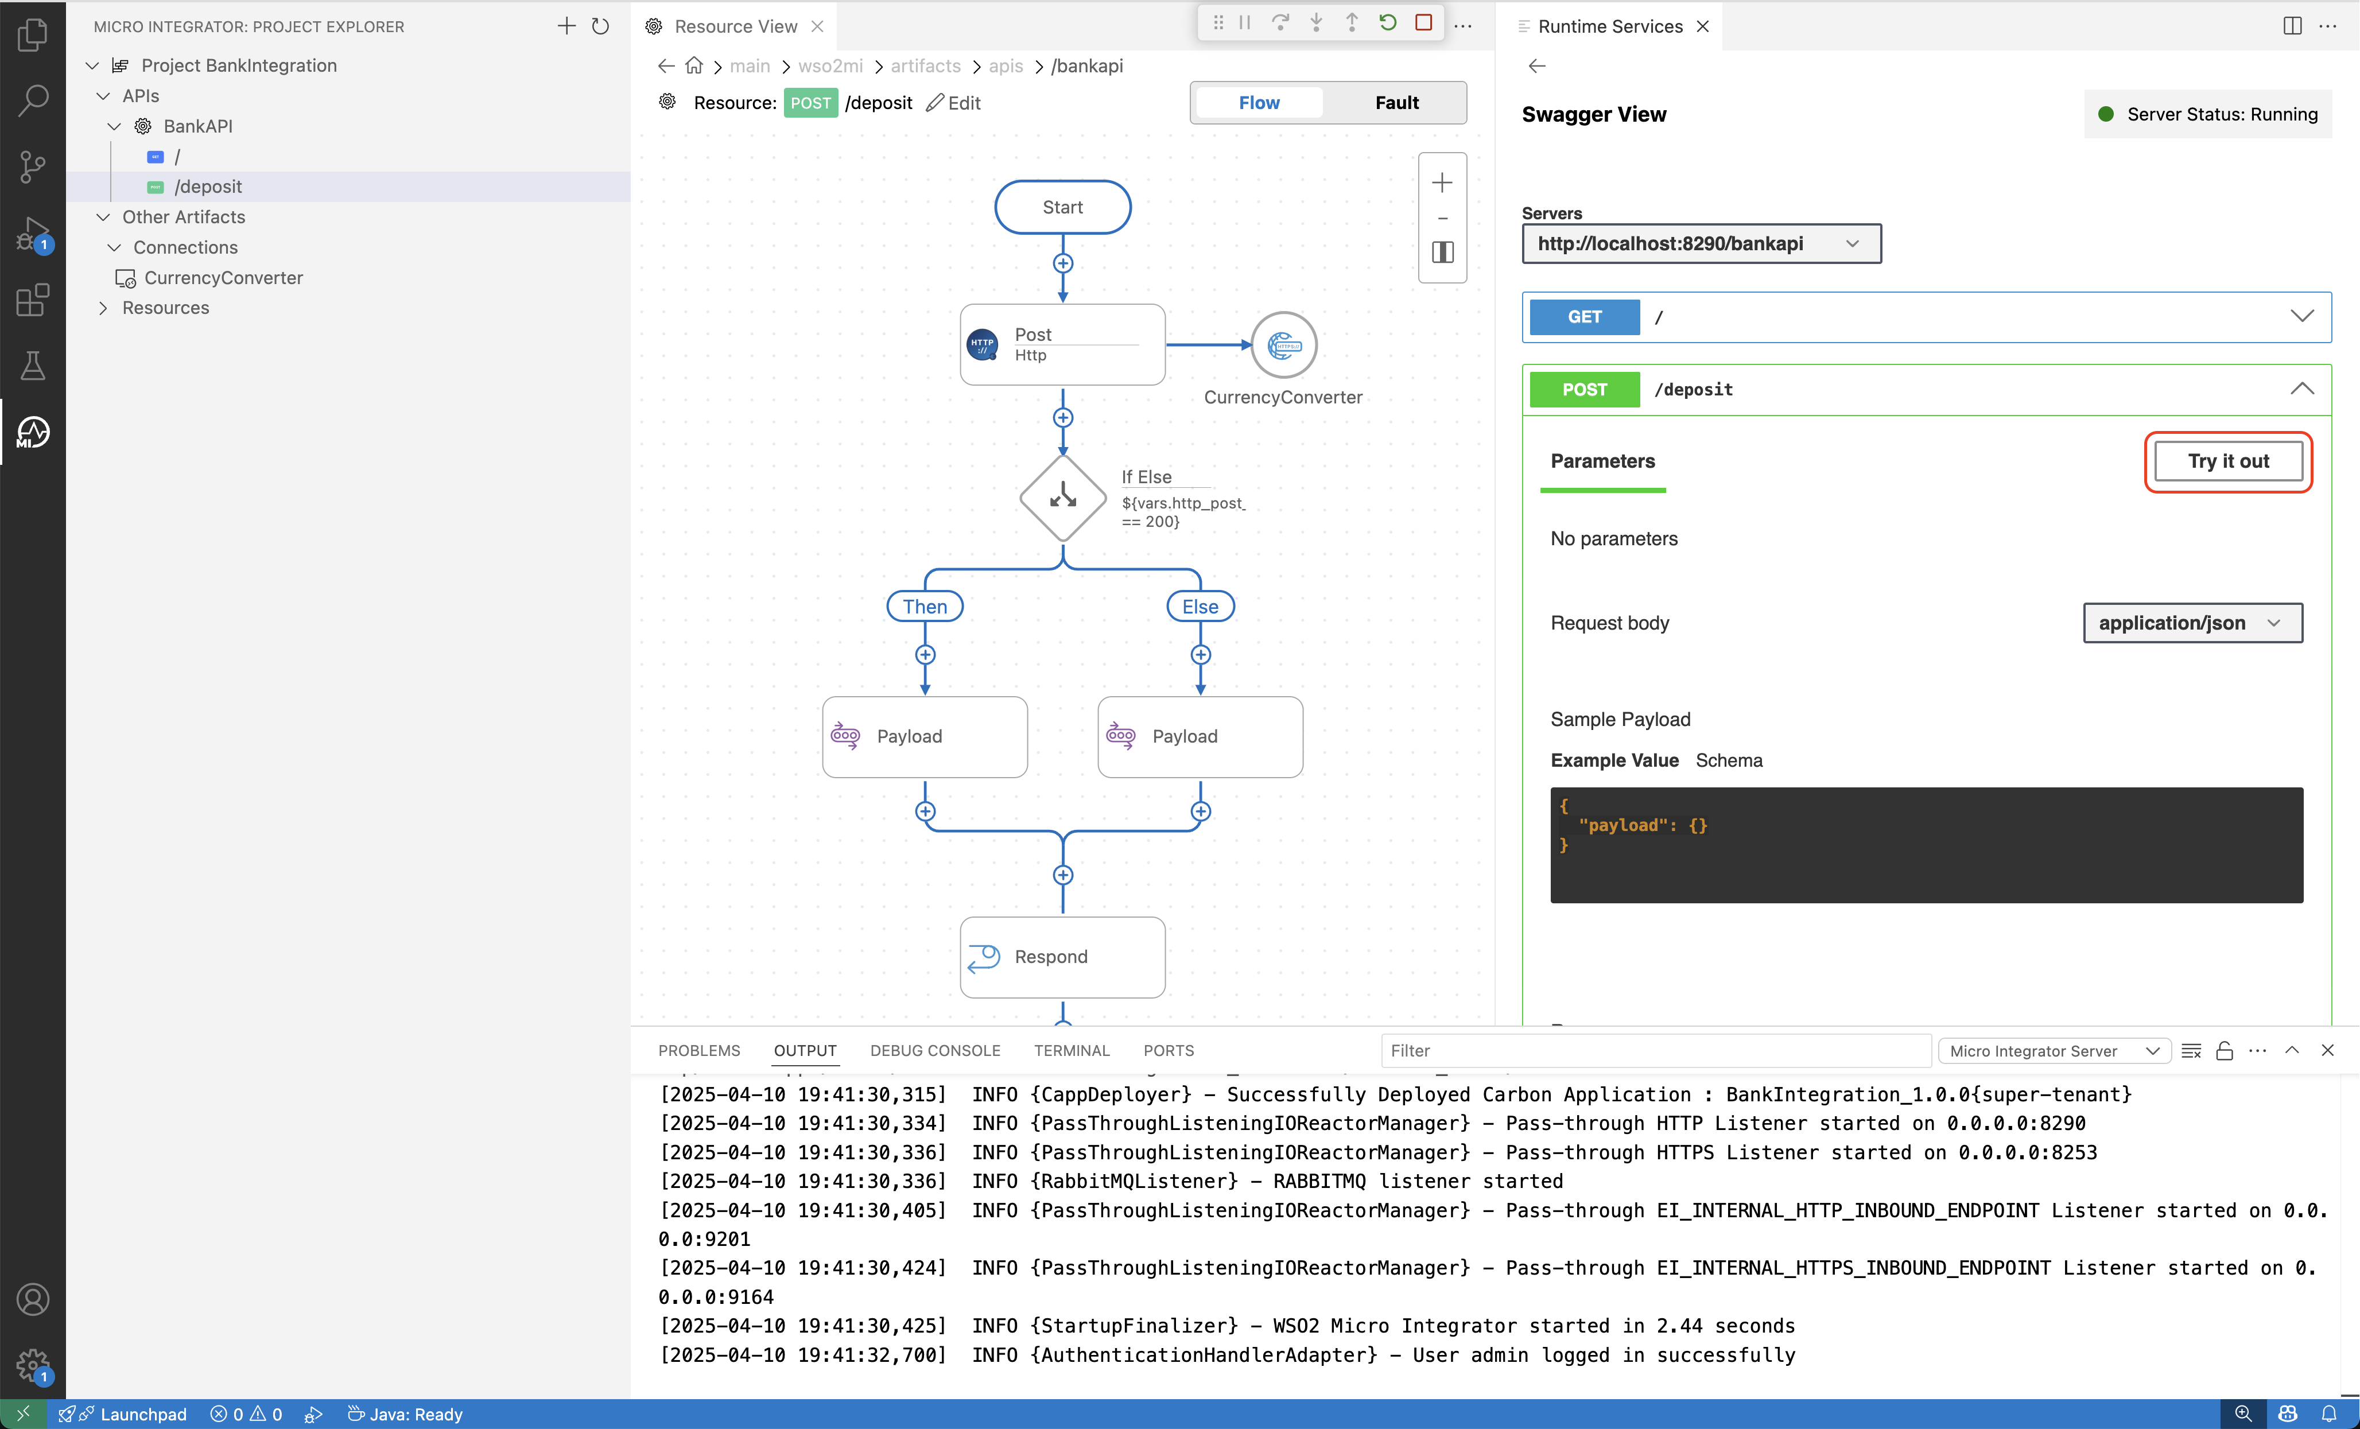Fit the diagram to view
Viewport: 2360px width, 1429px height.
coord(1442,253)
